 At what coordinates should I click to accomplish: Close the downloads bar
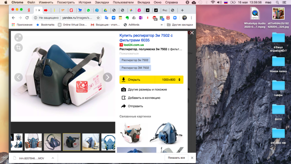click(192, 158)
